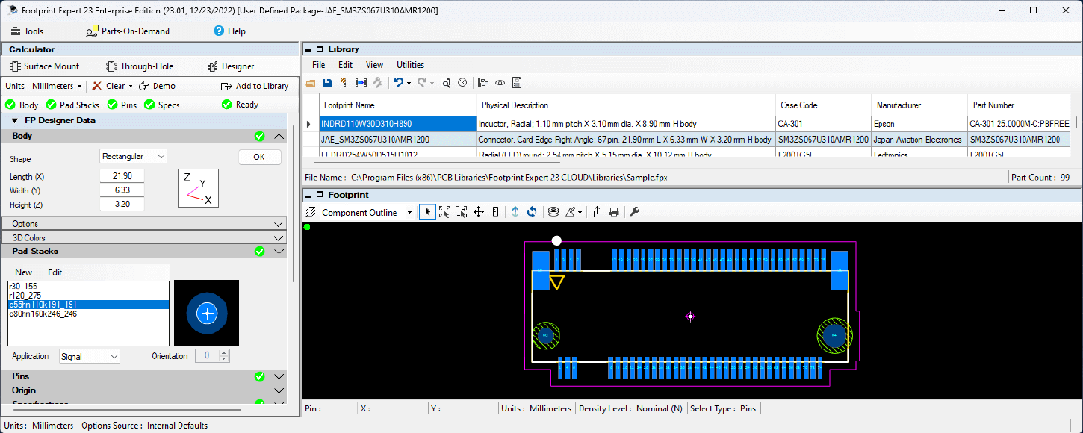Screen dimensions: 1083x433
Task: Click Add to Library button
Action: (255, 86)
